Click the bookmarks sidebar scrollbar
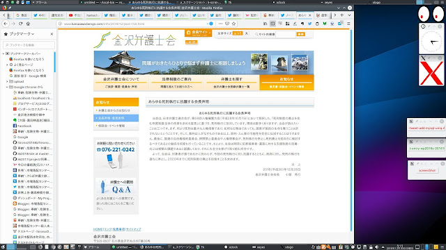 tap(54, 62)
